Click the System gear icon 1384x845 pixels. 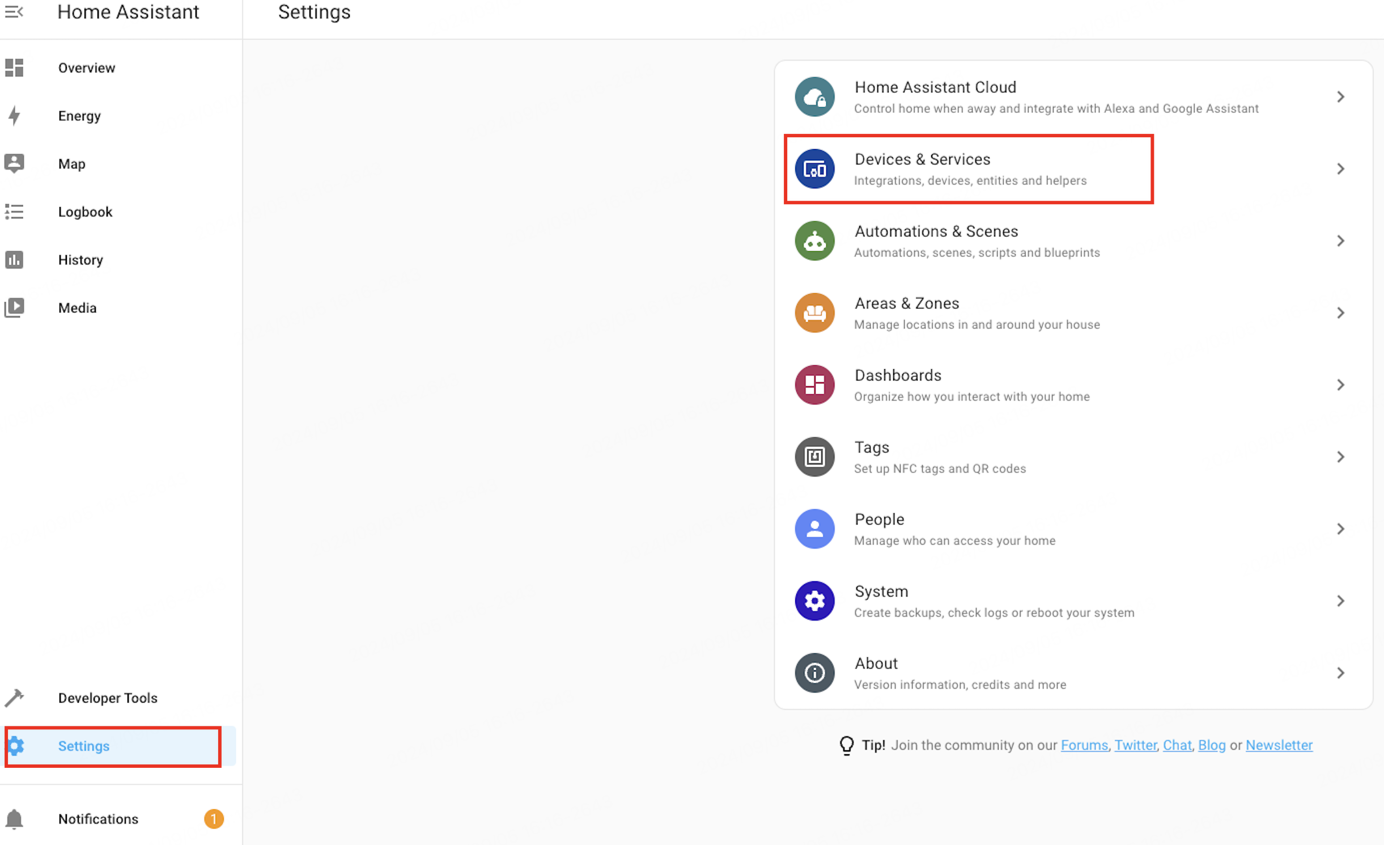click(814, 601)
